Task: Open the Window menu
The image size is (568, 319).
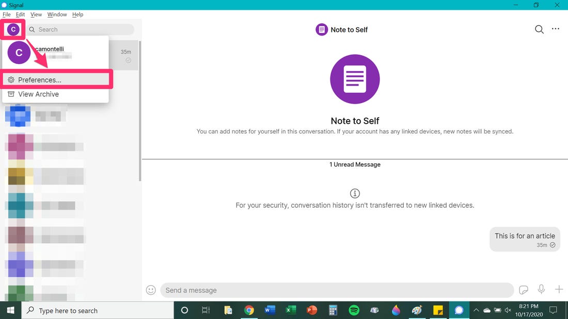Action: (x=57, y=14)
